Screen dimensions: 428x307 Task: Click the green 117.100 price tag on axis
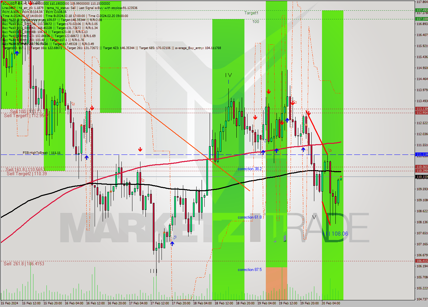click(421, 19)
